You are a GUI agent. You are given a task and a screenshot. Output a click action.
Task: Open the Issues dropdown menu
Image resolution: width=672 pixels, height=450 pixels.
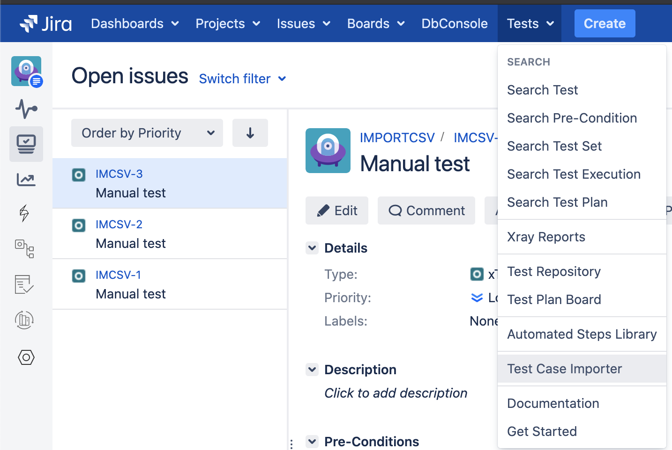304,23
